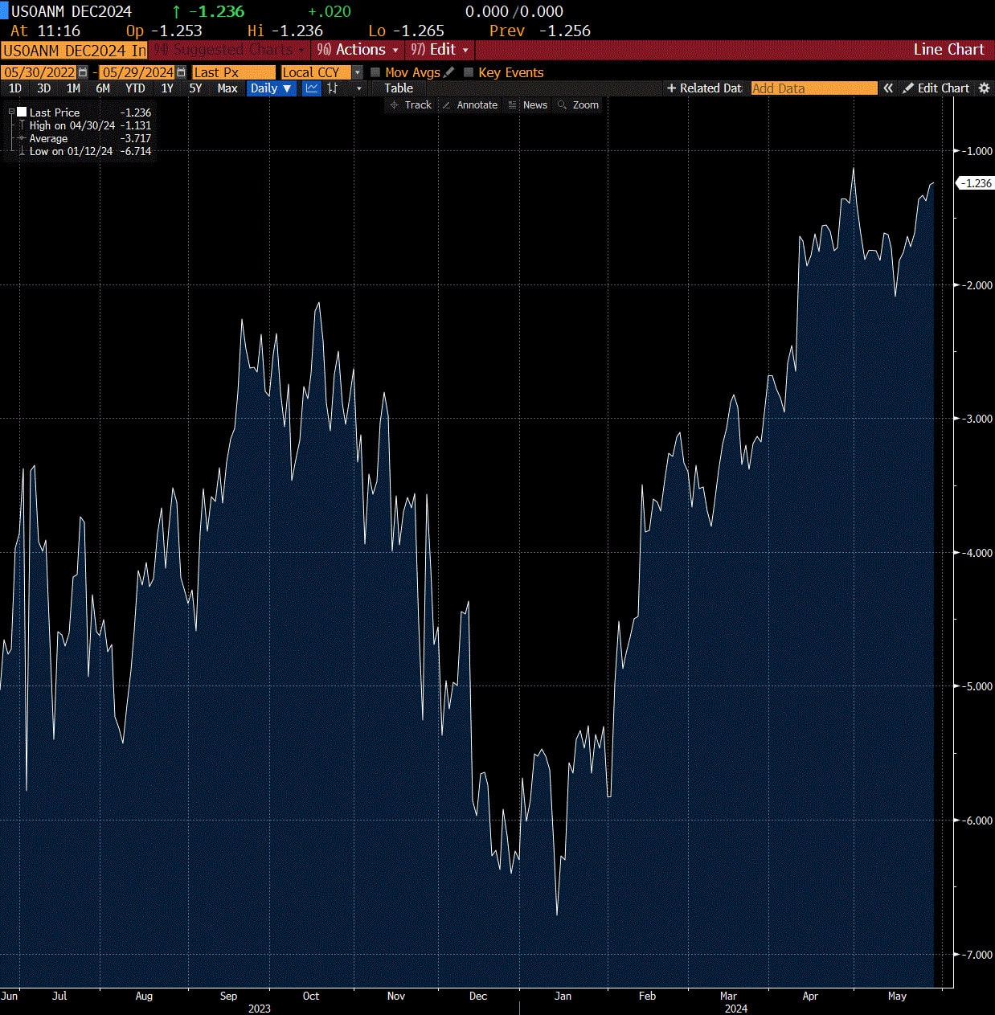Expand the Local CCY currency dropdown

click(358, 72)
